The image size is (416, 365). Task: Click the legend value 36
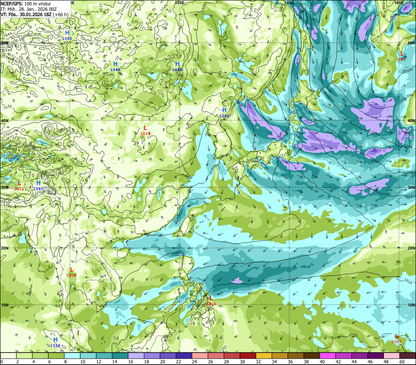tap(290, 362)
